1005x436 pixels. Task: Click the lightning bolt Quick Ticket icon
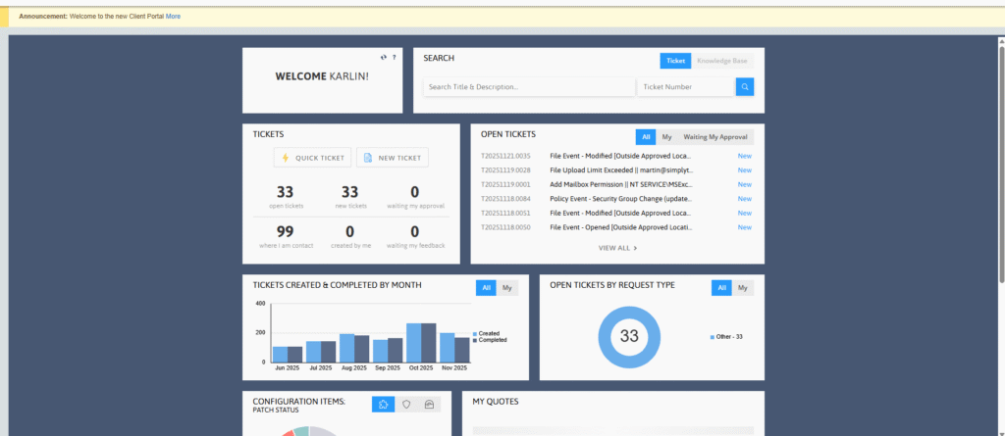286,158
